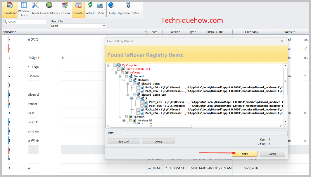The height and width of the screenshot is (177, 311).
Task: Sort by the Install Date column
Action: pyautogui.click(x=215, y=32)
